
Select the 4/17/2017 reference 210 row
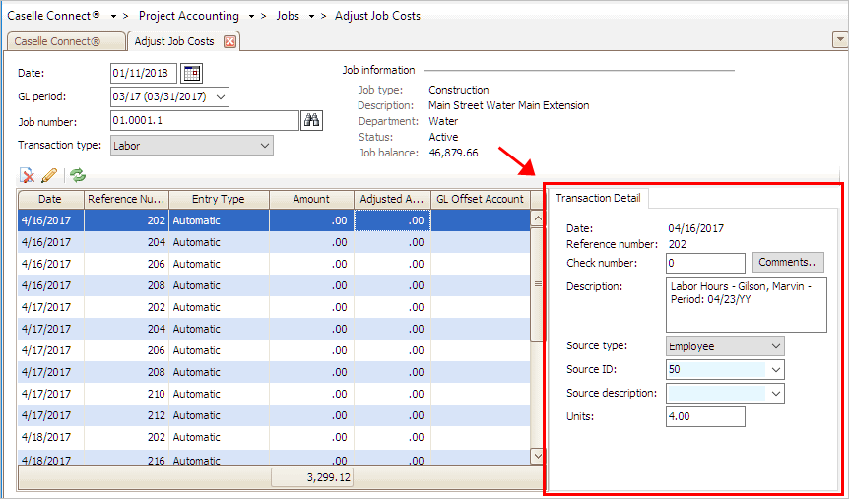tap(197, 394)
